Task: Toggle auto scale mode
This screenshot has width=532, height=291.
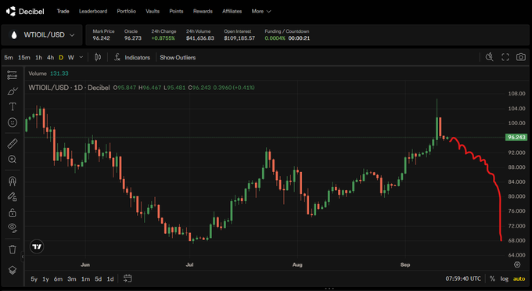Action: [519, 278]
